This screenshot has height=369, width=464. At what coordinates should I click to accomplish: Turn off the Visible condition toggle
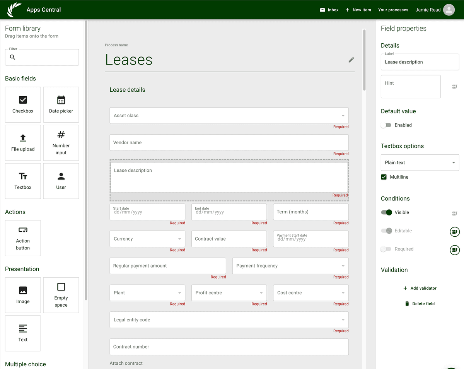tap(386, 212)
